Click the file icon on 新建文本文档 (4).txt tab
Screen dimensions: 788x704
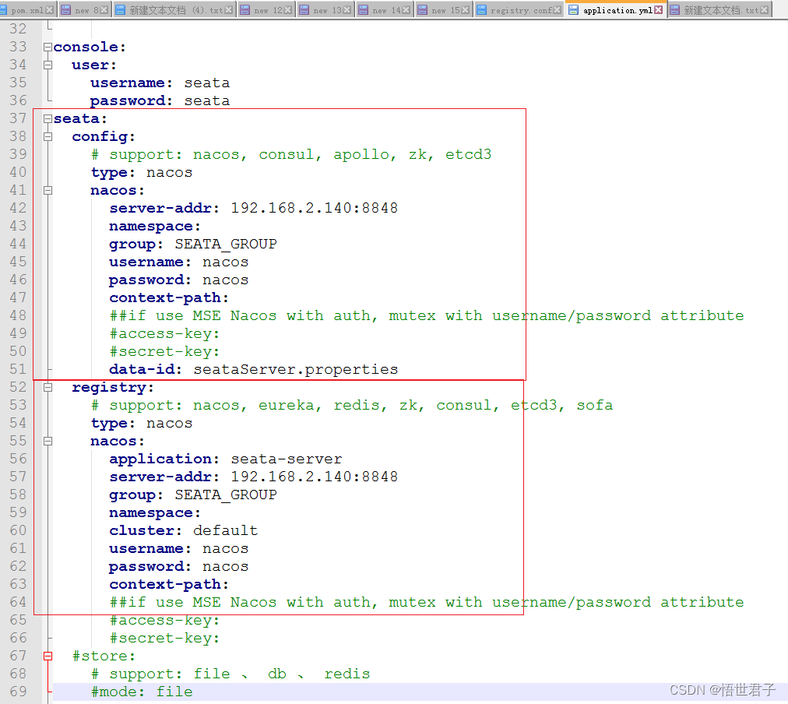pos(121,10)
